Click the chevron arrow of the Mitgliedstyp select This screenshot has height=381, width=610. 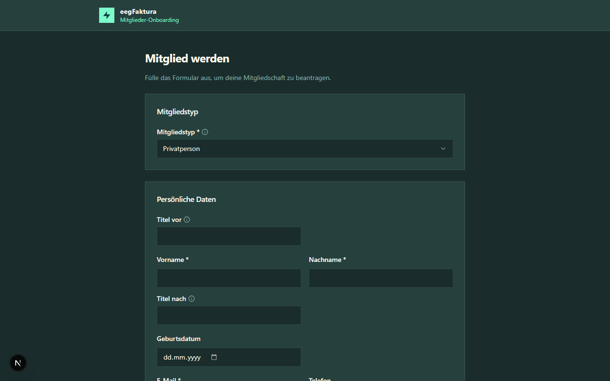[x=443, y=149]
